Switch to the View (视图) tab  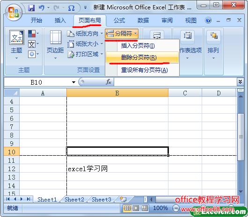click(191, 21)
